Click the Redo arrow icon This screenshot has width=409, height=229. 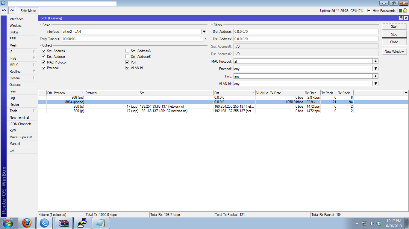12,11
